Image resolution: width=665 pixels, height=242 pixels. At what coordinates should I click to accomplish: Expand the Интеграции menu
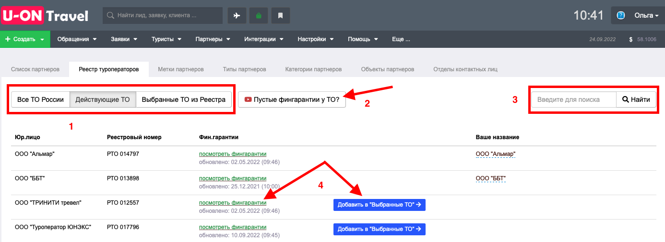263,39
